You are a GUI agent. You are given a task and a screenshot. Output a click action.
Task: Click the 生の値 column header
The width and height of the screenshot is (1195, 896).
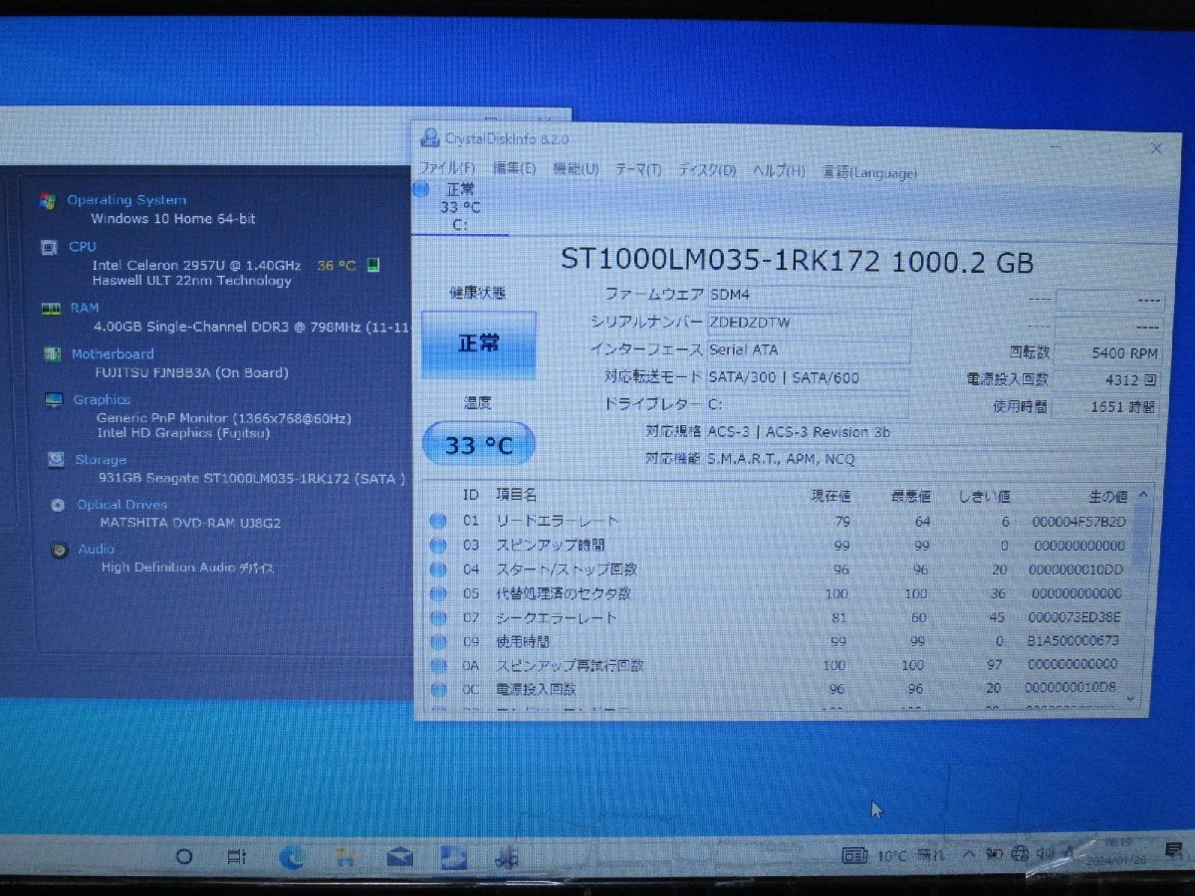click(1106, 496)
